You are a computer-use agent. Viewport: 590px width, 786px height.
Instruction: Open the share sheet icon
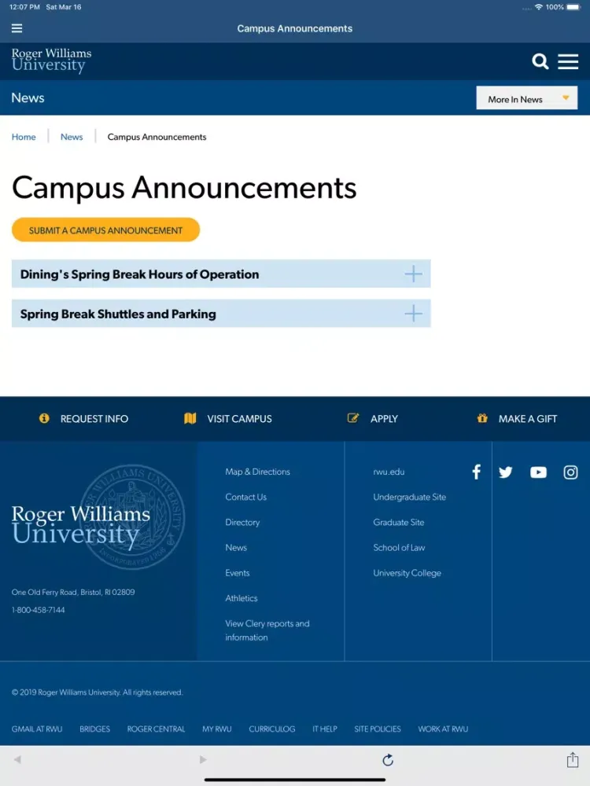click(573, 759)
